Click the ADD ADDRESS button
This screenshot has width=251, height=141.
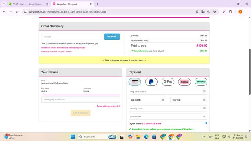(80, 113)
